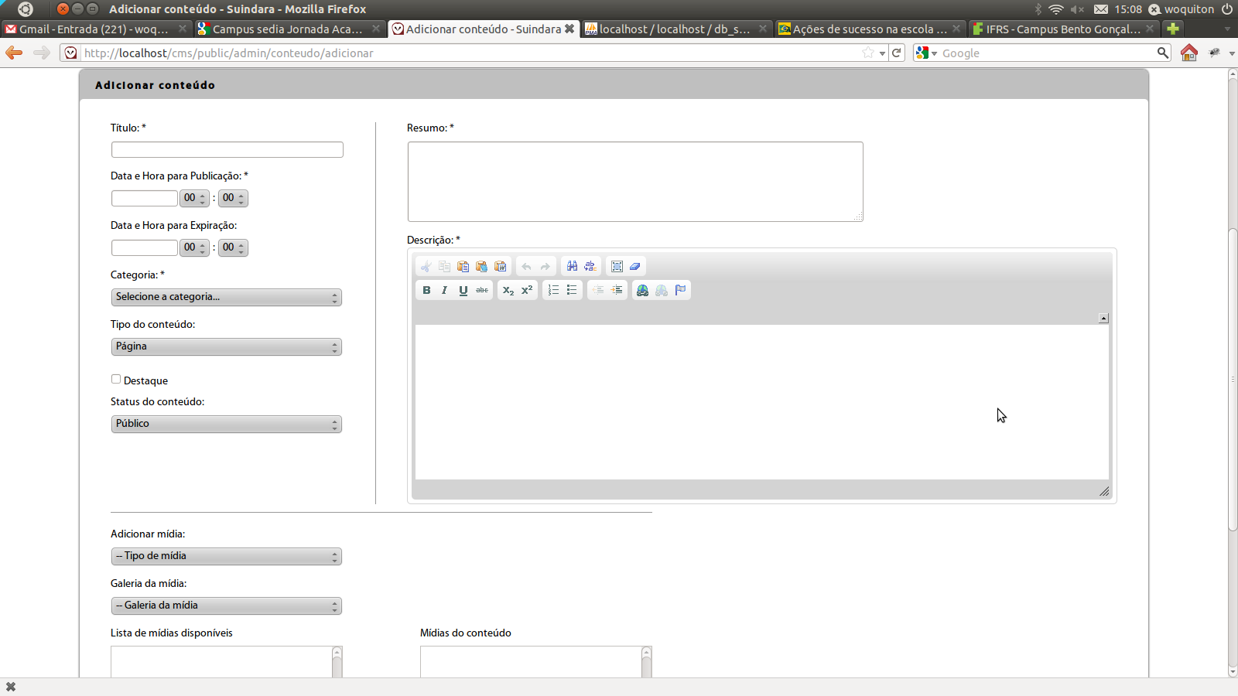Screen dimensions: 1238x696
Task: Click Paste as plain text icon
Action: 481,267
